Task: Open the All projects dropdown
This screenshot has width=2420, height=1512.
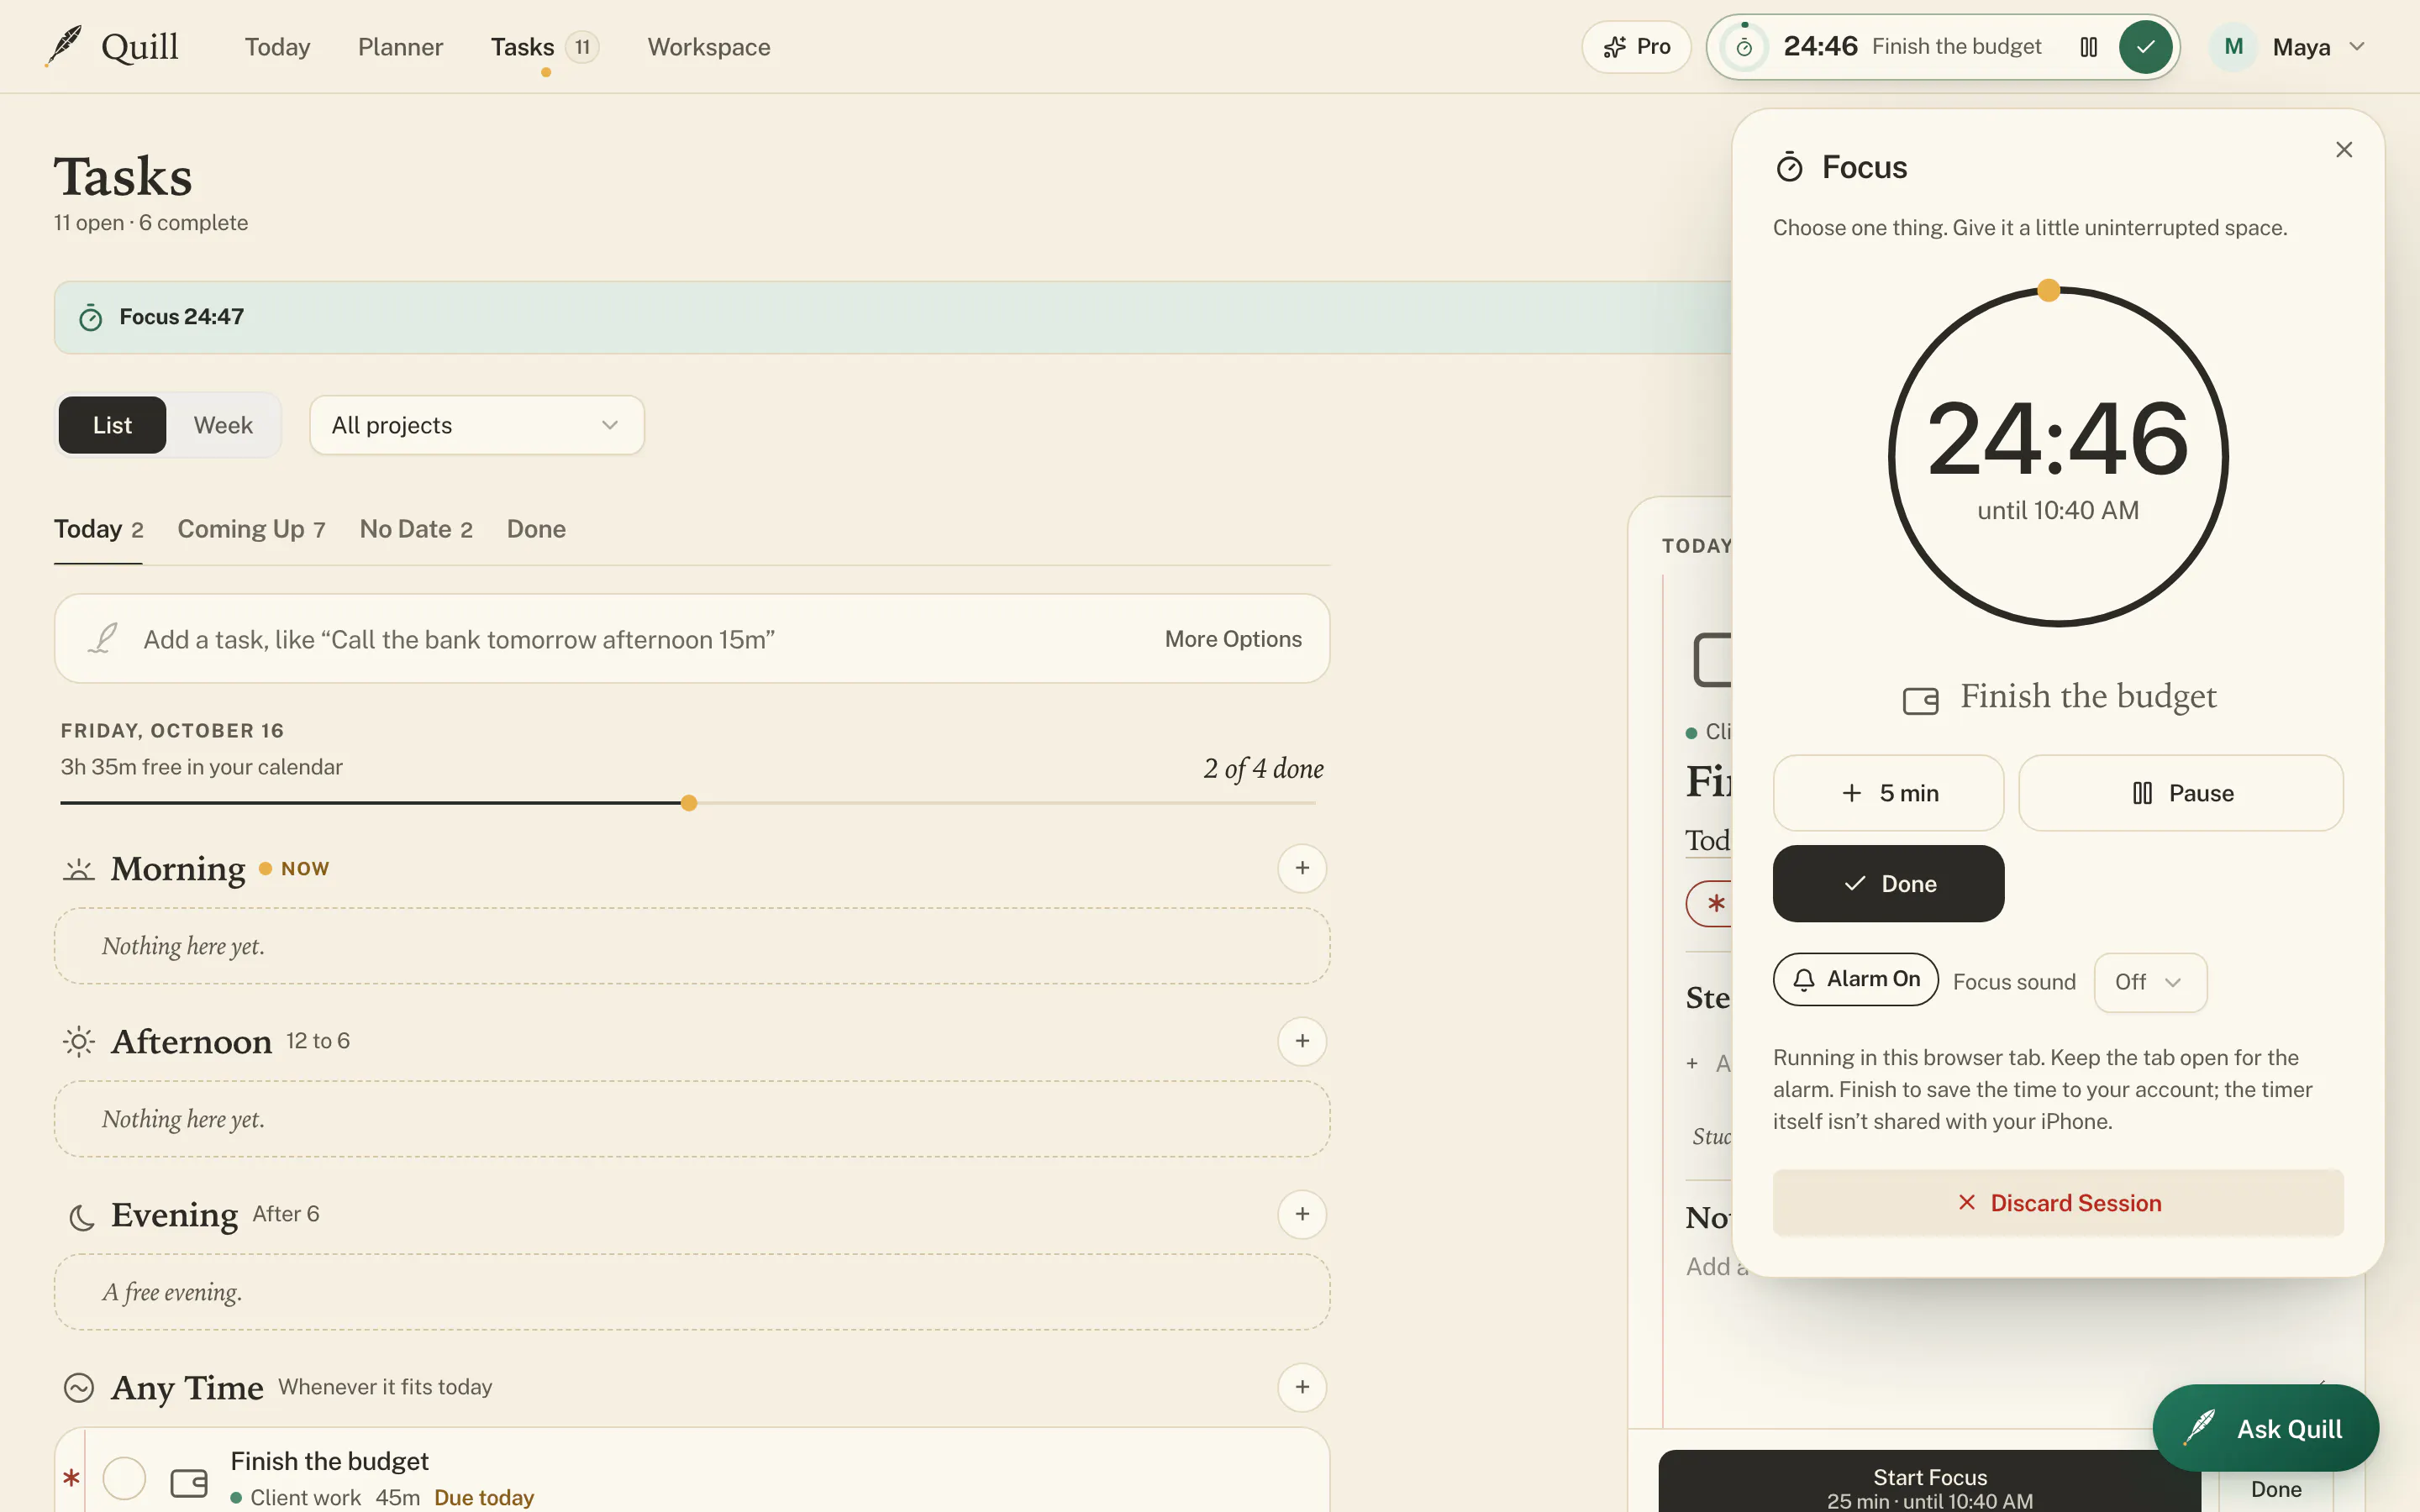Action: 477,425
